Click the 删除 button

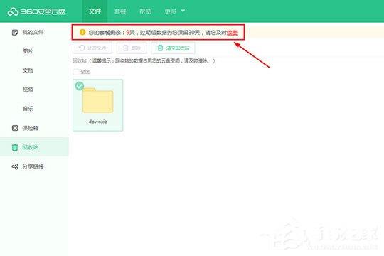tap(132, 48)
